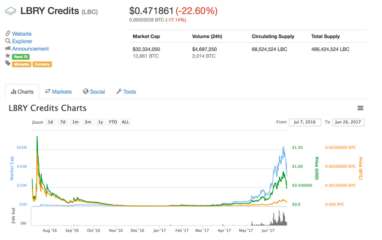This screenshot has height=240, width=382.
Task: Click the megaphone icon beside Announcement
Action: [8, 48]
